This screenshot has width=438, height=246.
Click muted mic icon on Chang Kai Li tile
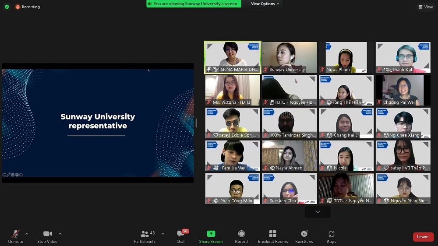tap(322, 135)
